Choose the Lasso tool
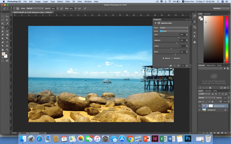The image size is (231, 144). (3, 20)
